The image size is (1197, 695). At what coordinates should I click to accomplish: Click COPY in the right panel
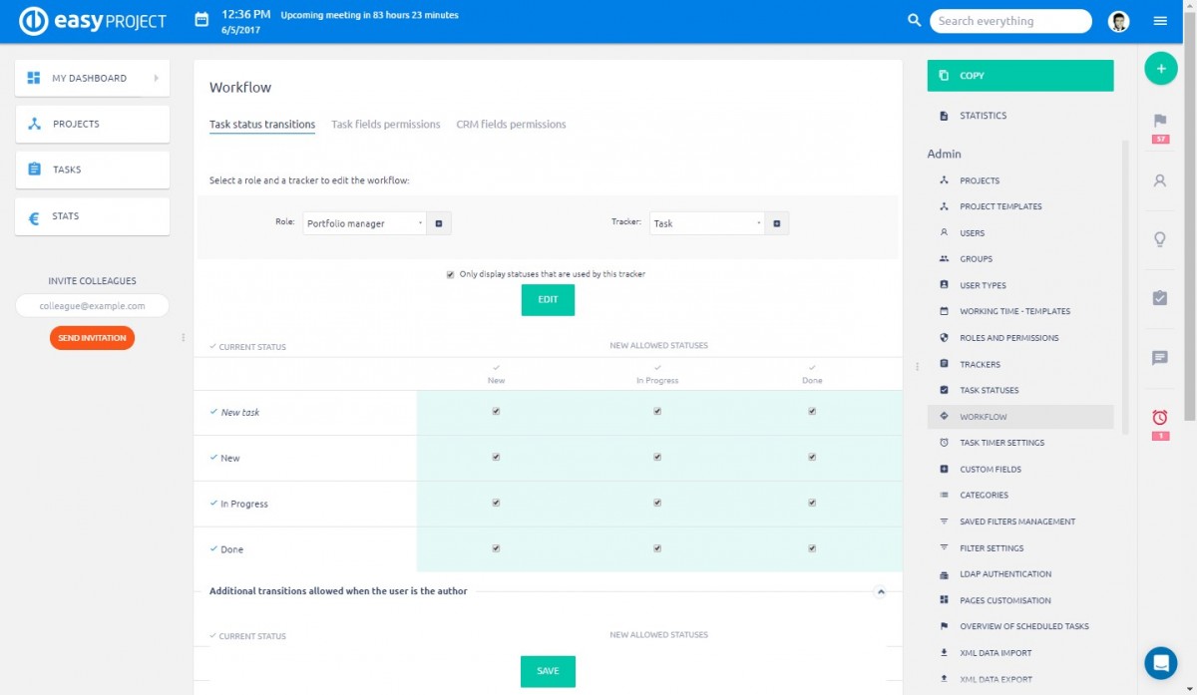click(x=1019, y=75)
